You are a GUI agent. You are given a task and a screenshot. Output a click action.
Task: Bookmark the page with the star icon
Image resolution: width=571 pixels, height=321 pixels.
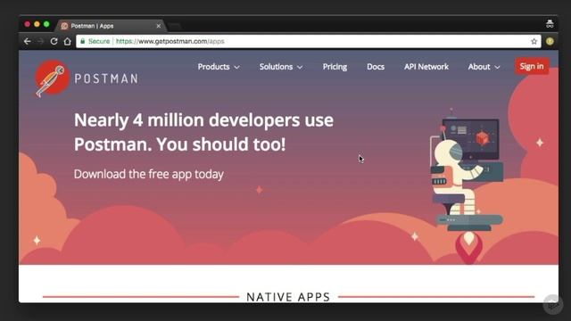(534, 42)
